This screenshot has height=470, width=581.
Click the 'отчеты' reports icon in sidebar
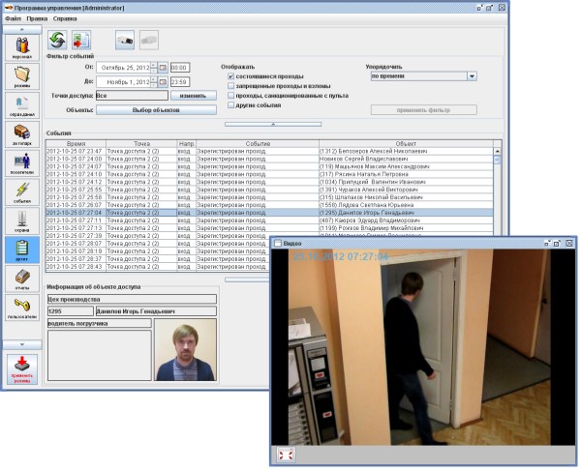(x=22, y=279)
